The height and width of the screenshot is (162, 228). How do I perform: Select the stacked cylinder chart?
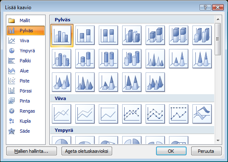click(85, 59)
